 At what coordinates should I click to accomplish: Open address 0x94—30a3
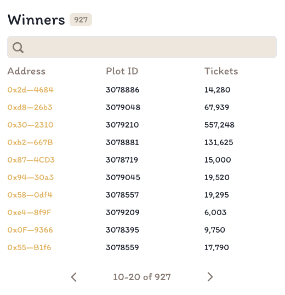31,177
